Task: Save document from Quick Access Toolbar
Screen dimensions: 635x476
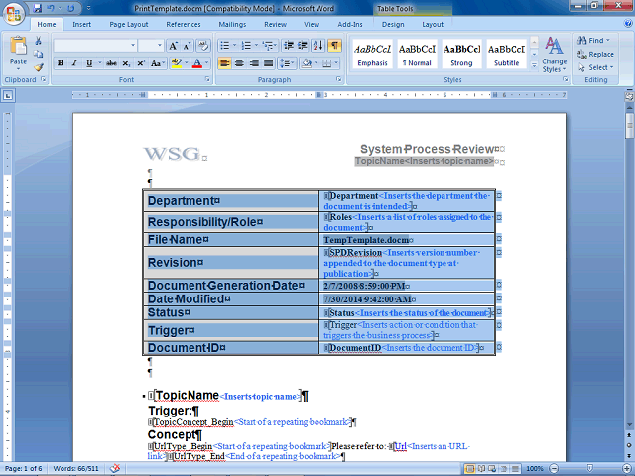Action: [x=38, y=8]
